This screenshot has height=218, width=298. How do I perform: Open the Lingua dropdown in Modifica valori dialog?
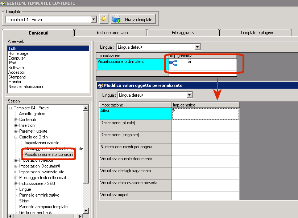[190, 95]
